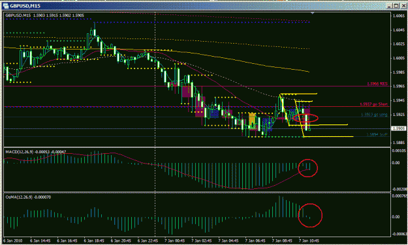Screen dimensions: 408x245
Task: Click the 1.5925 price scale value
Action: (398, 114)
